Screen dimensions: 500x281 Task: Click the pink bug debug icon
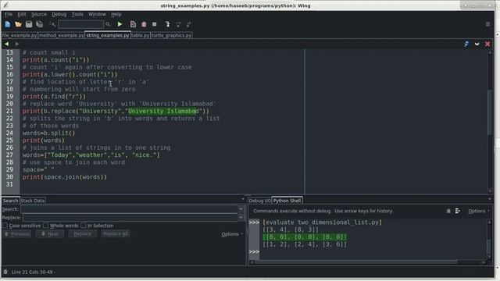click(x=144, y=24)
